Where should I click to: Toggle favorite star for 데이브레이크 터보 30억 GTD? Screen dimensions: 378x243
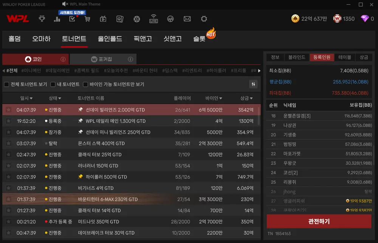pos(8,233)
